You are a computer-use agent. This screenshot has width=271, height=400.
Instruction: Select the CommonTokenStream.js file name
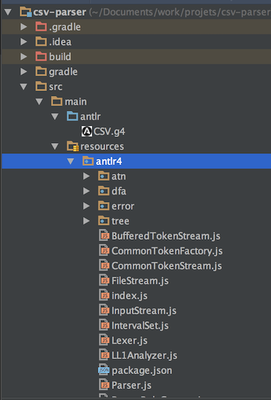pos(167,266)
